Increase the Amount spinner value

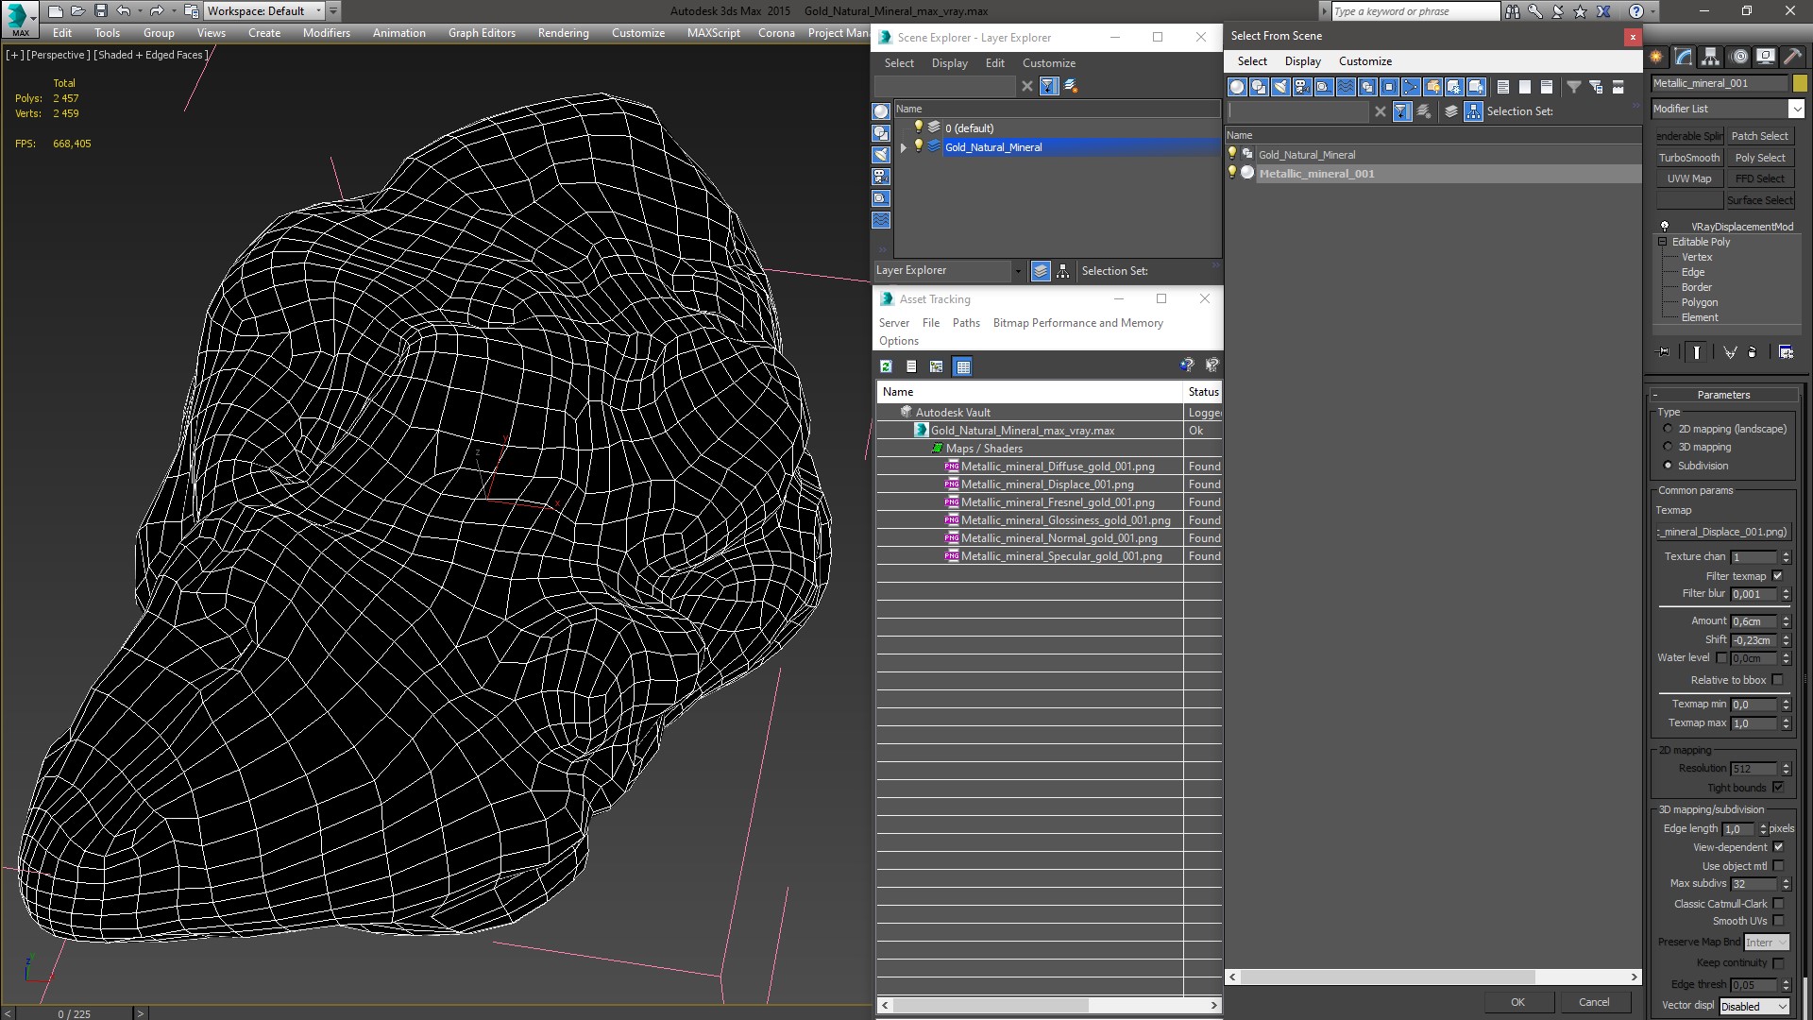[1786, 618]
